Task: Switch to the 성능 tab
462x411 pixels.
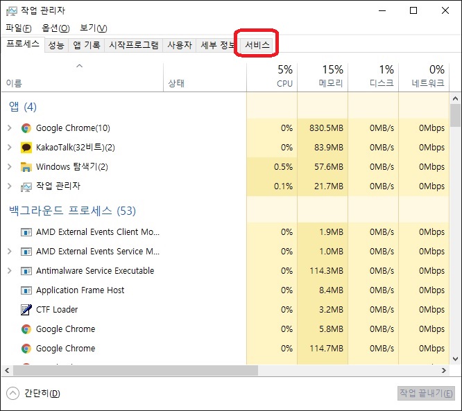Action: click(56, 45)
